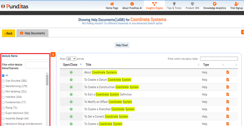244x126 pixels.
Task: Open the About Punditas AI menu item
Action: click(132, 6)
